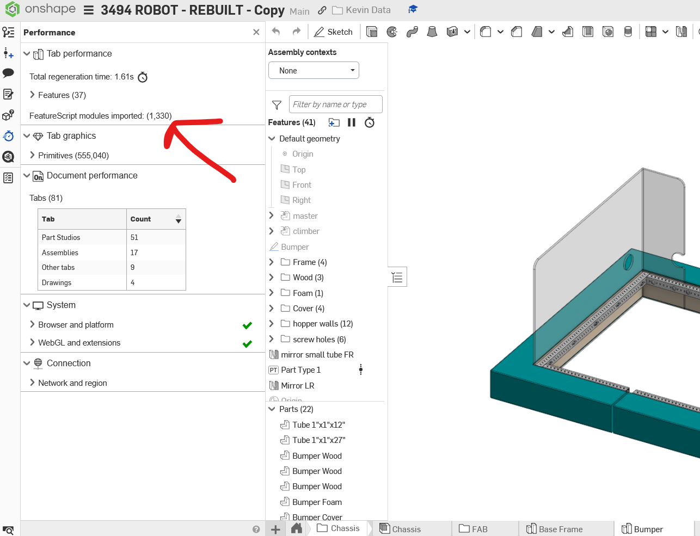Open the Fillet tool dropdown arrow
The image size is (700, 536).
point(500,32)
